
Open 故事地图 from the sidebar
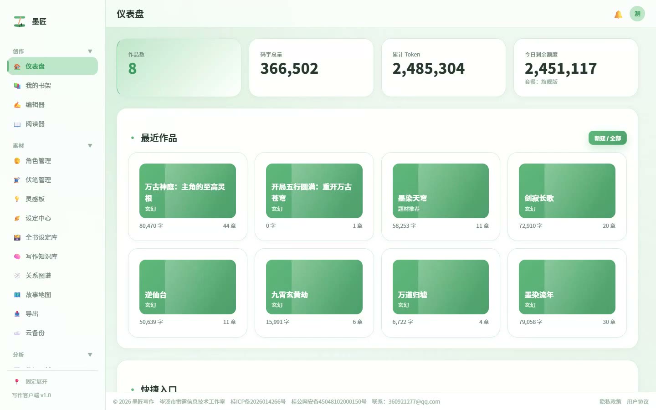tap(53, 295)
